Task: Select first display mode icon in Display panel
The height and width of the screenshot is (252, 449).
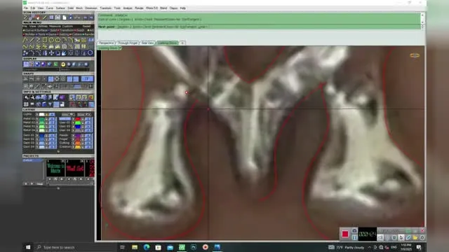Action: tap(26, 64)
